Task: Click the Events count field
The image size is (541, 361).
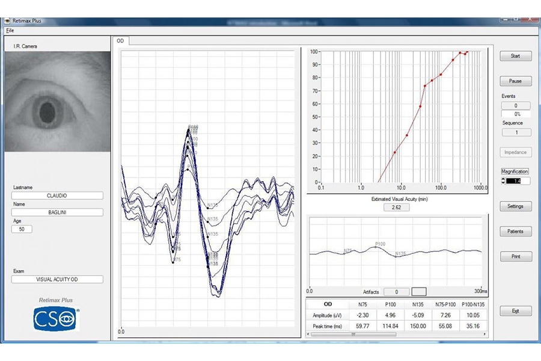Action: (516, 105)
